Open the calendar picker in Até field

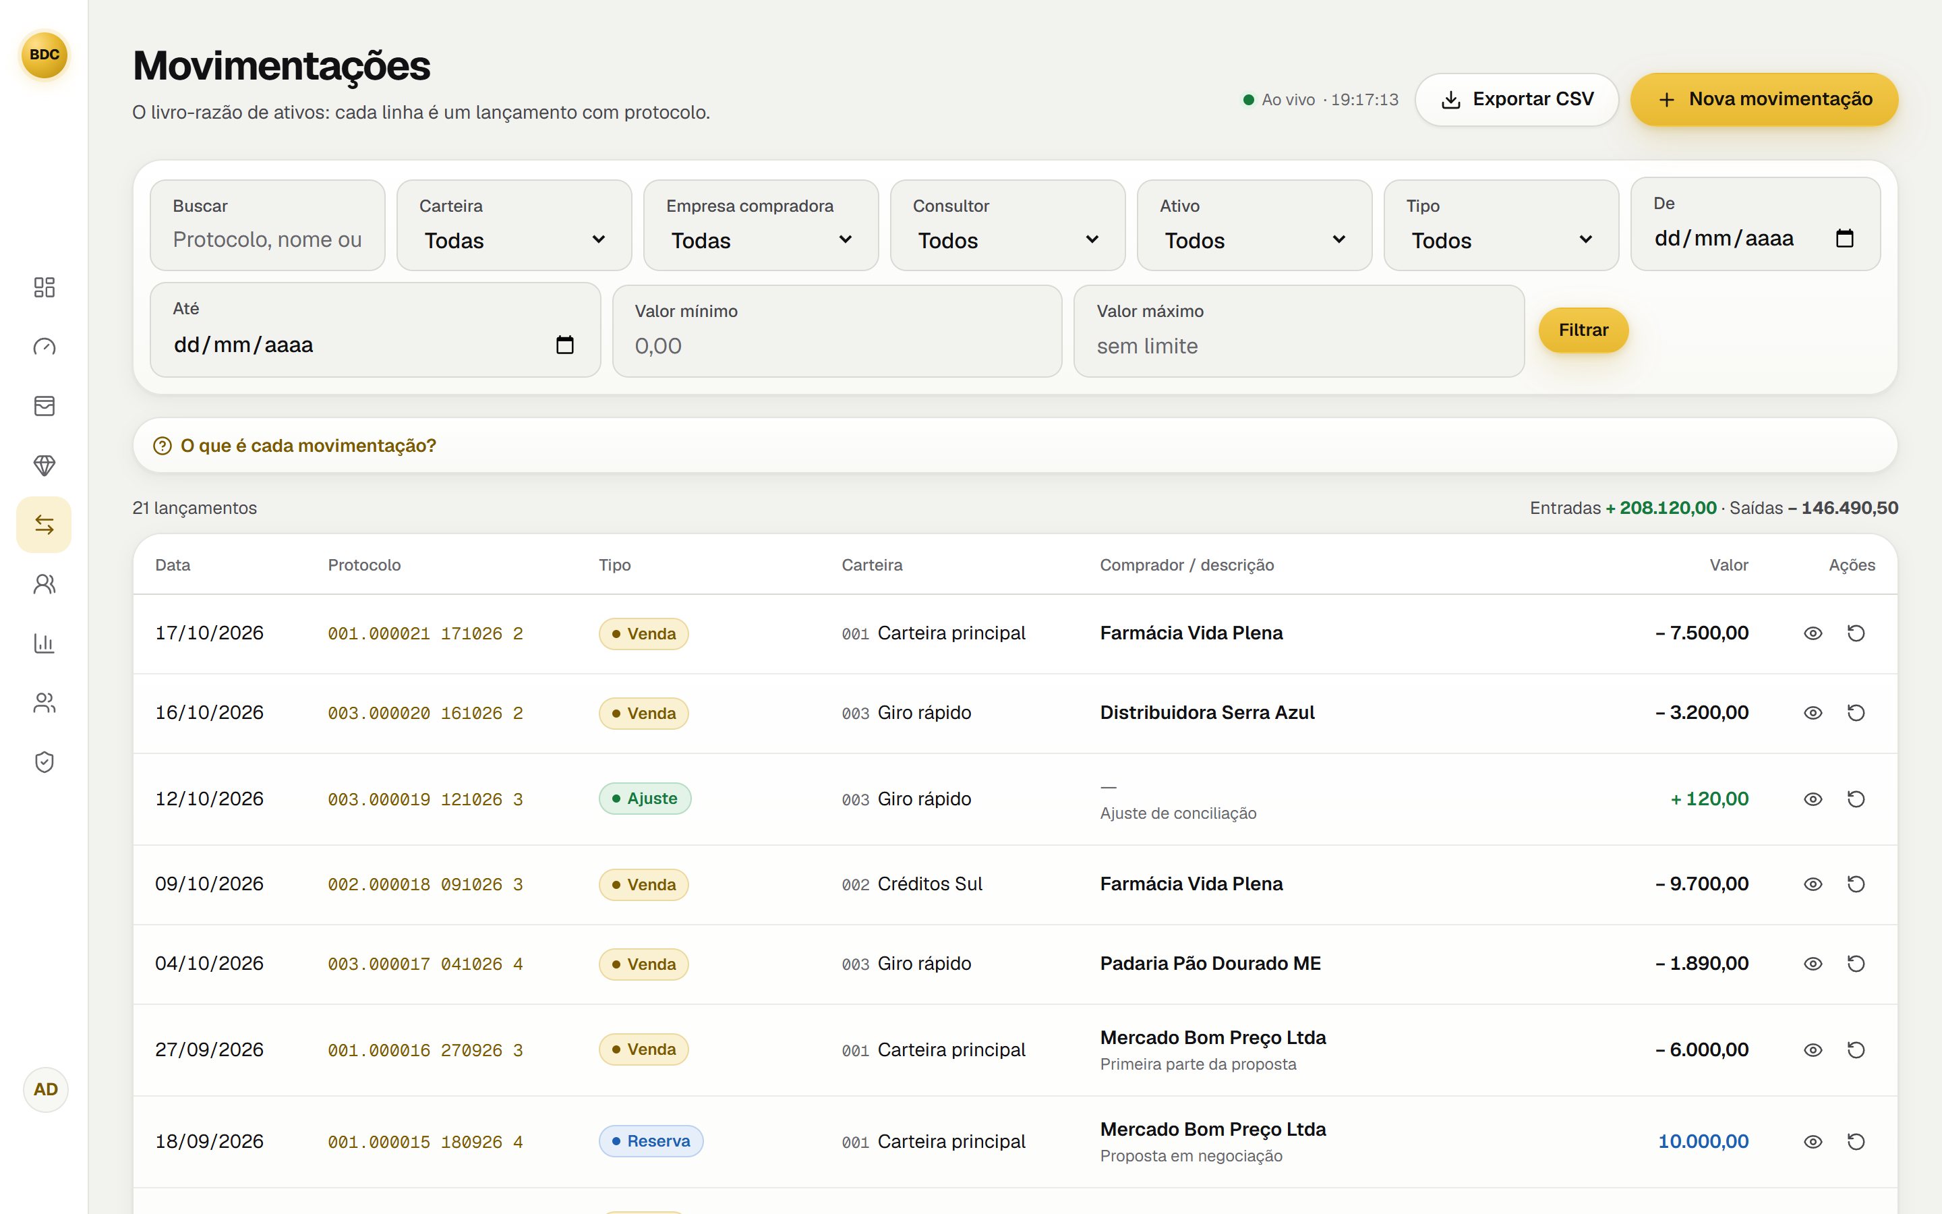click(565, 345)
